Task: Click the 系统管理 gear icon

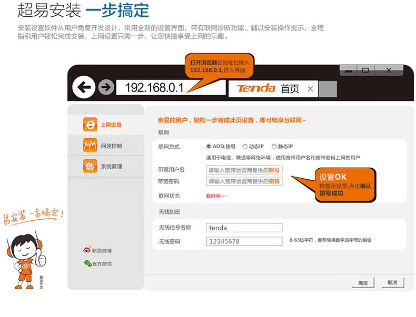Action: pos(90,166)
